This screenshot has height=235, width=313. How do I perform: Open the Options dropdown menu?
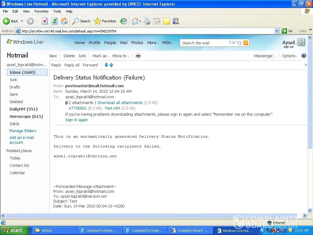[x=290, y=56]
